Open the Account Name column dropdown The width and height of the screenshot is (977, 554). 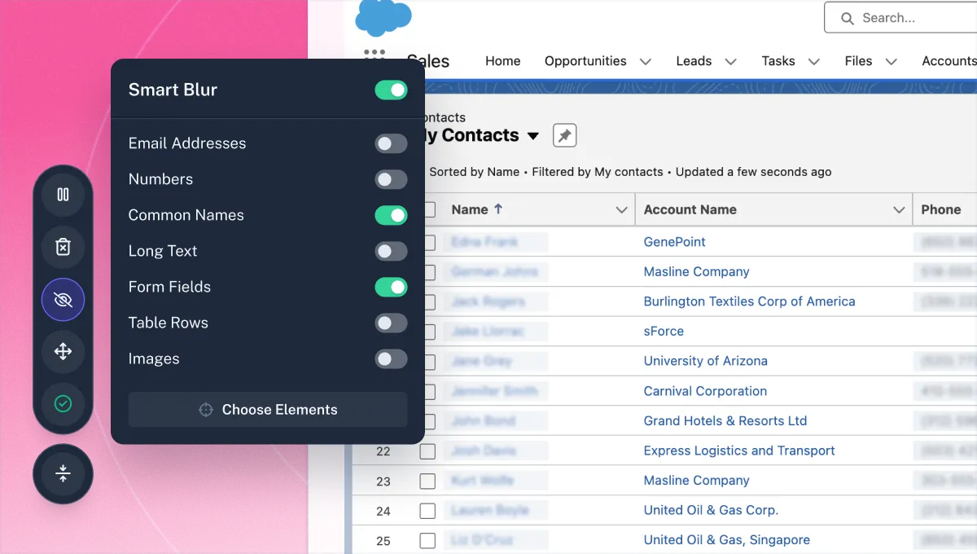pos(899,210)
